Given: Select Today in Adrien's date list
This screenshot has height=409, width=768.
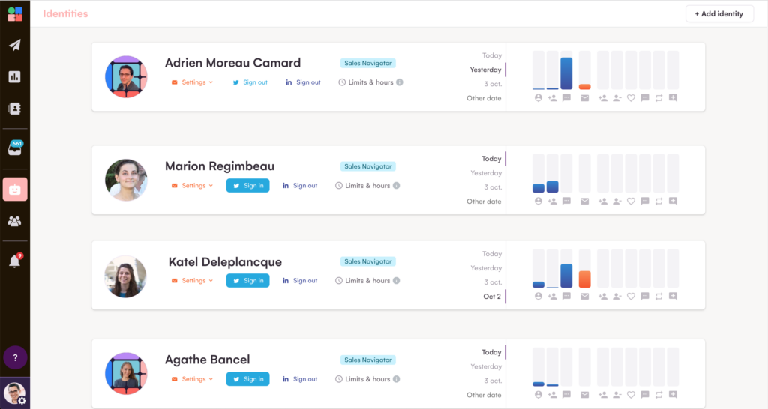Looking at the screenshot, I should tap(492, 55).
